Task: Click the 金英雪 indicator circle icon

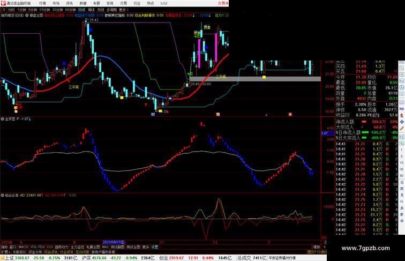Action: (x=2, y=119)
